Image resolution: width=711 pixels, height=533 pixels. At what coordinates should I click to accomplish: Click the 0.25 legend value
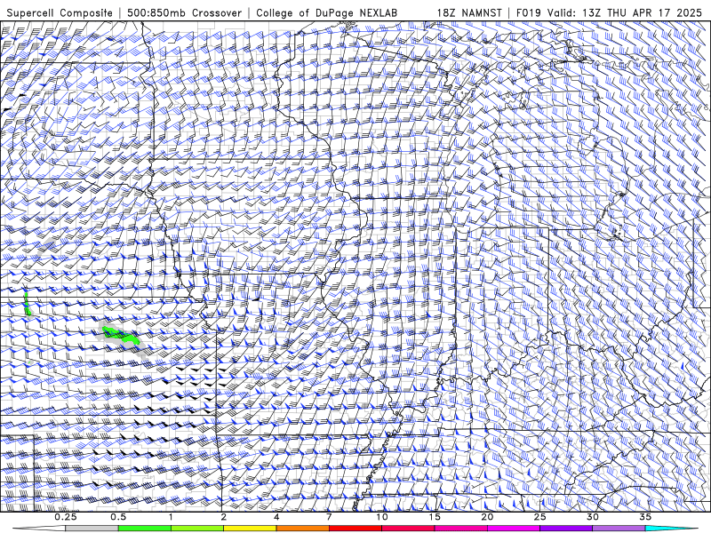coord(66,517)
